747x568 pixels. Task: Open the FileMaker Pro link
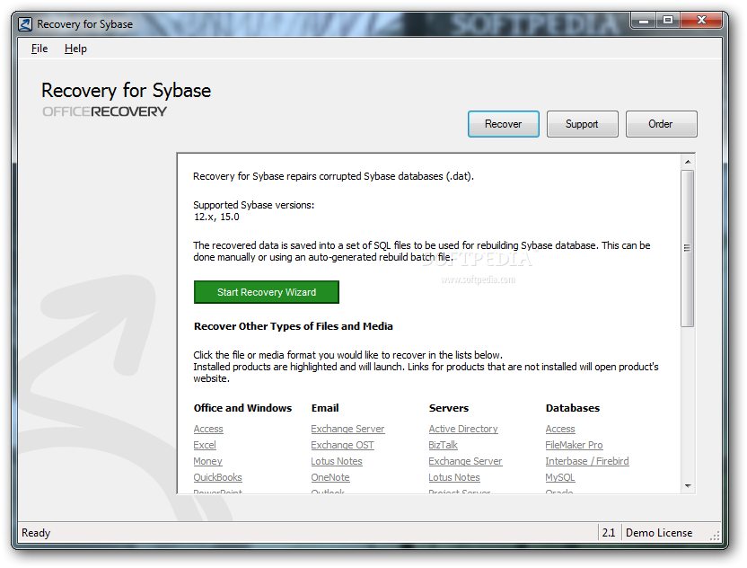click(x=574, y=445)
